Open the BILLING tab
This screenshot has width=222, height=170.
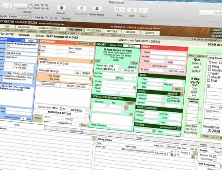131,32
